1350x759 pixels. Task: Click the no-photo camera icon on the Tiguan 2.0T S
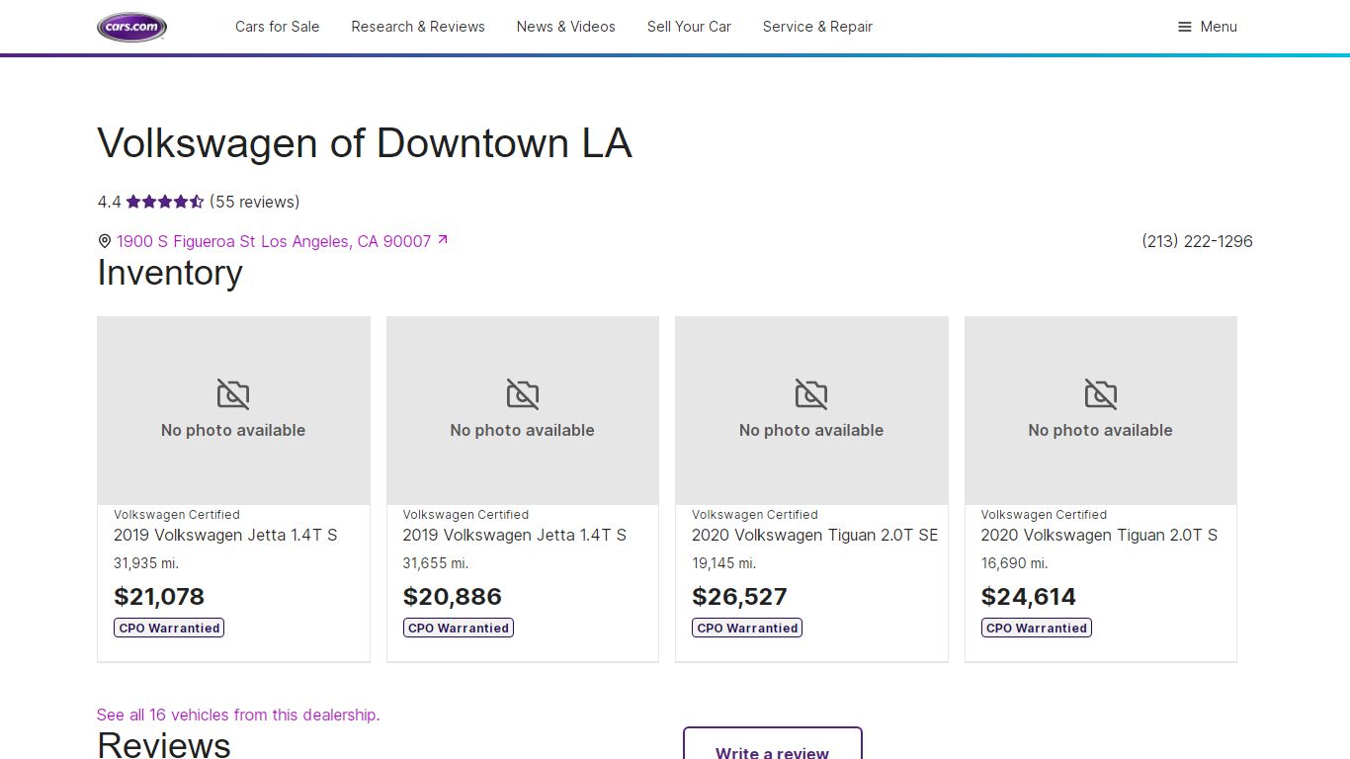1101,394
